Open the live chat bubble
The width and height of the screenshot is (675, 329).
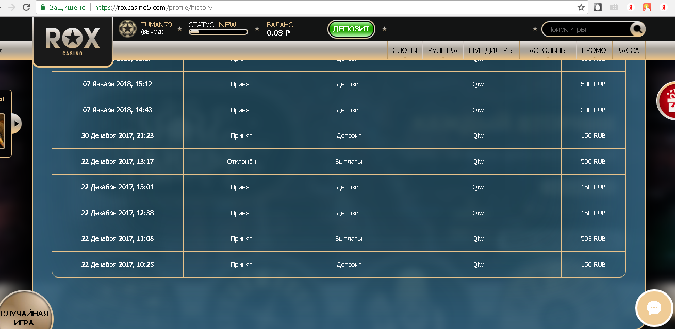(654, 308)
